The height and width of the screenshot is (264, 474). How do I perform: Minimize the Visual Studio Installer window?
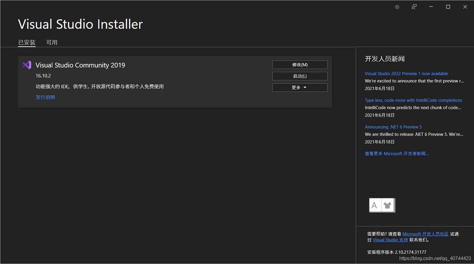tap(431, 7)
